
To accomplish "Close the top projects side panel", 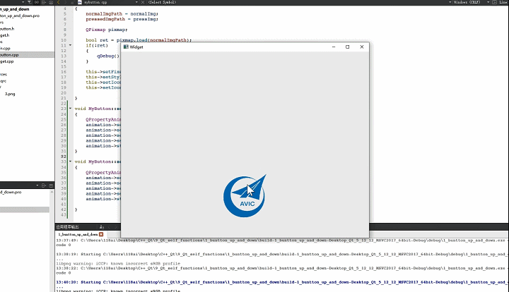I will 51,2.
